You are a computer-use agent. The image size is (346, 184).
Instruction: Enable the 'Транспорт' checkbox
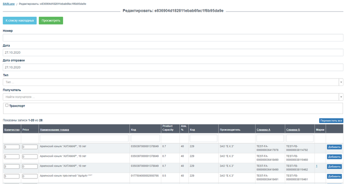[x=7, y=105]
